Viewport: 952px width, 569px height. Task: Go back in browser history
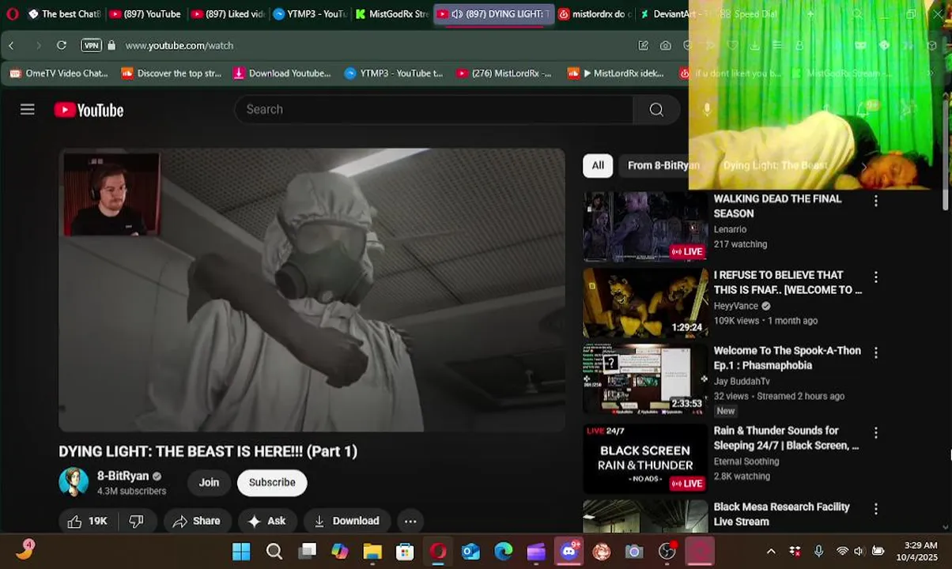(x=11, y=45)
